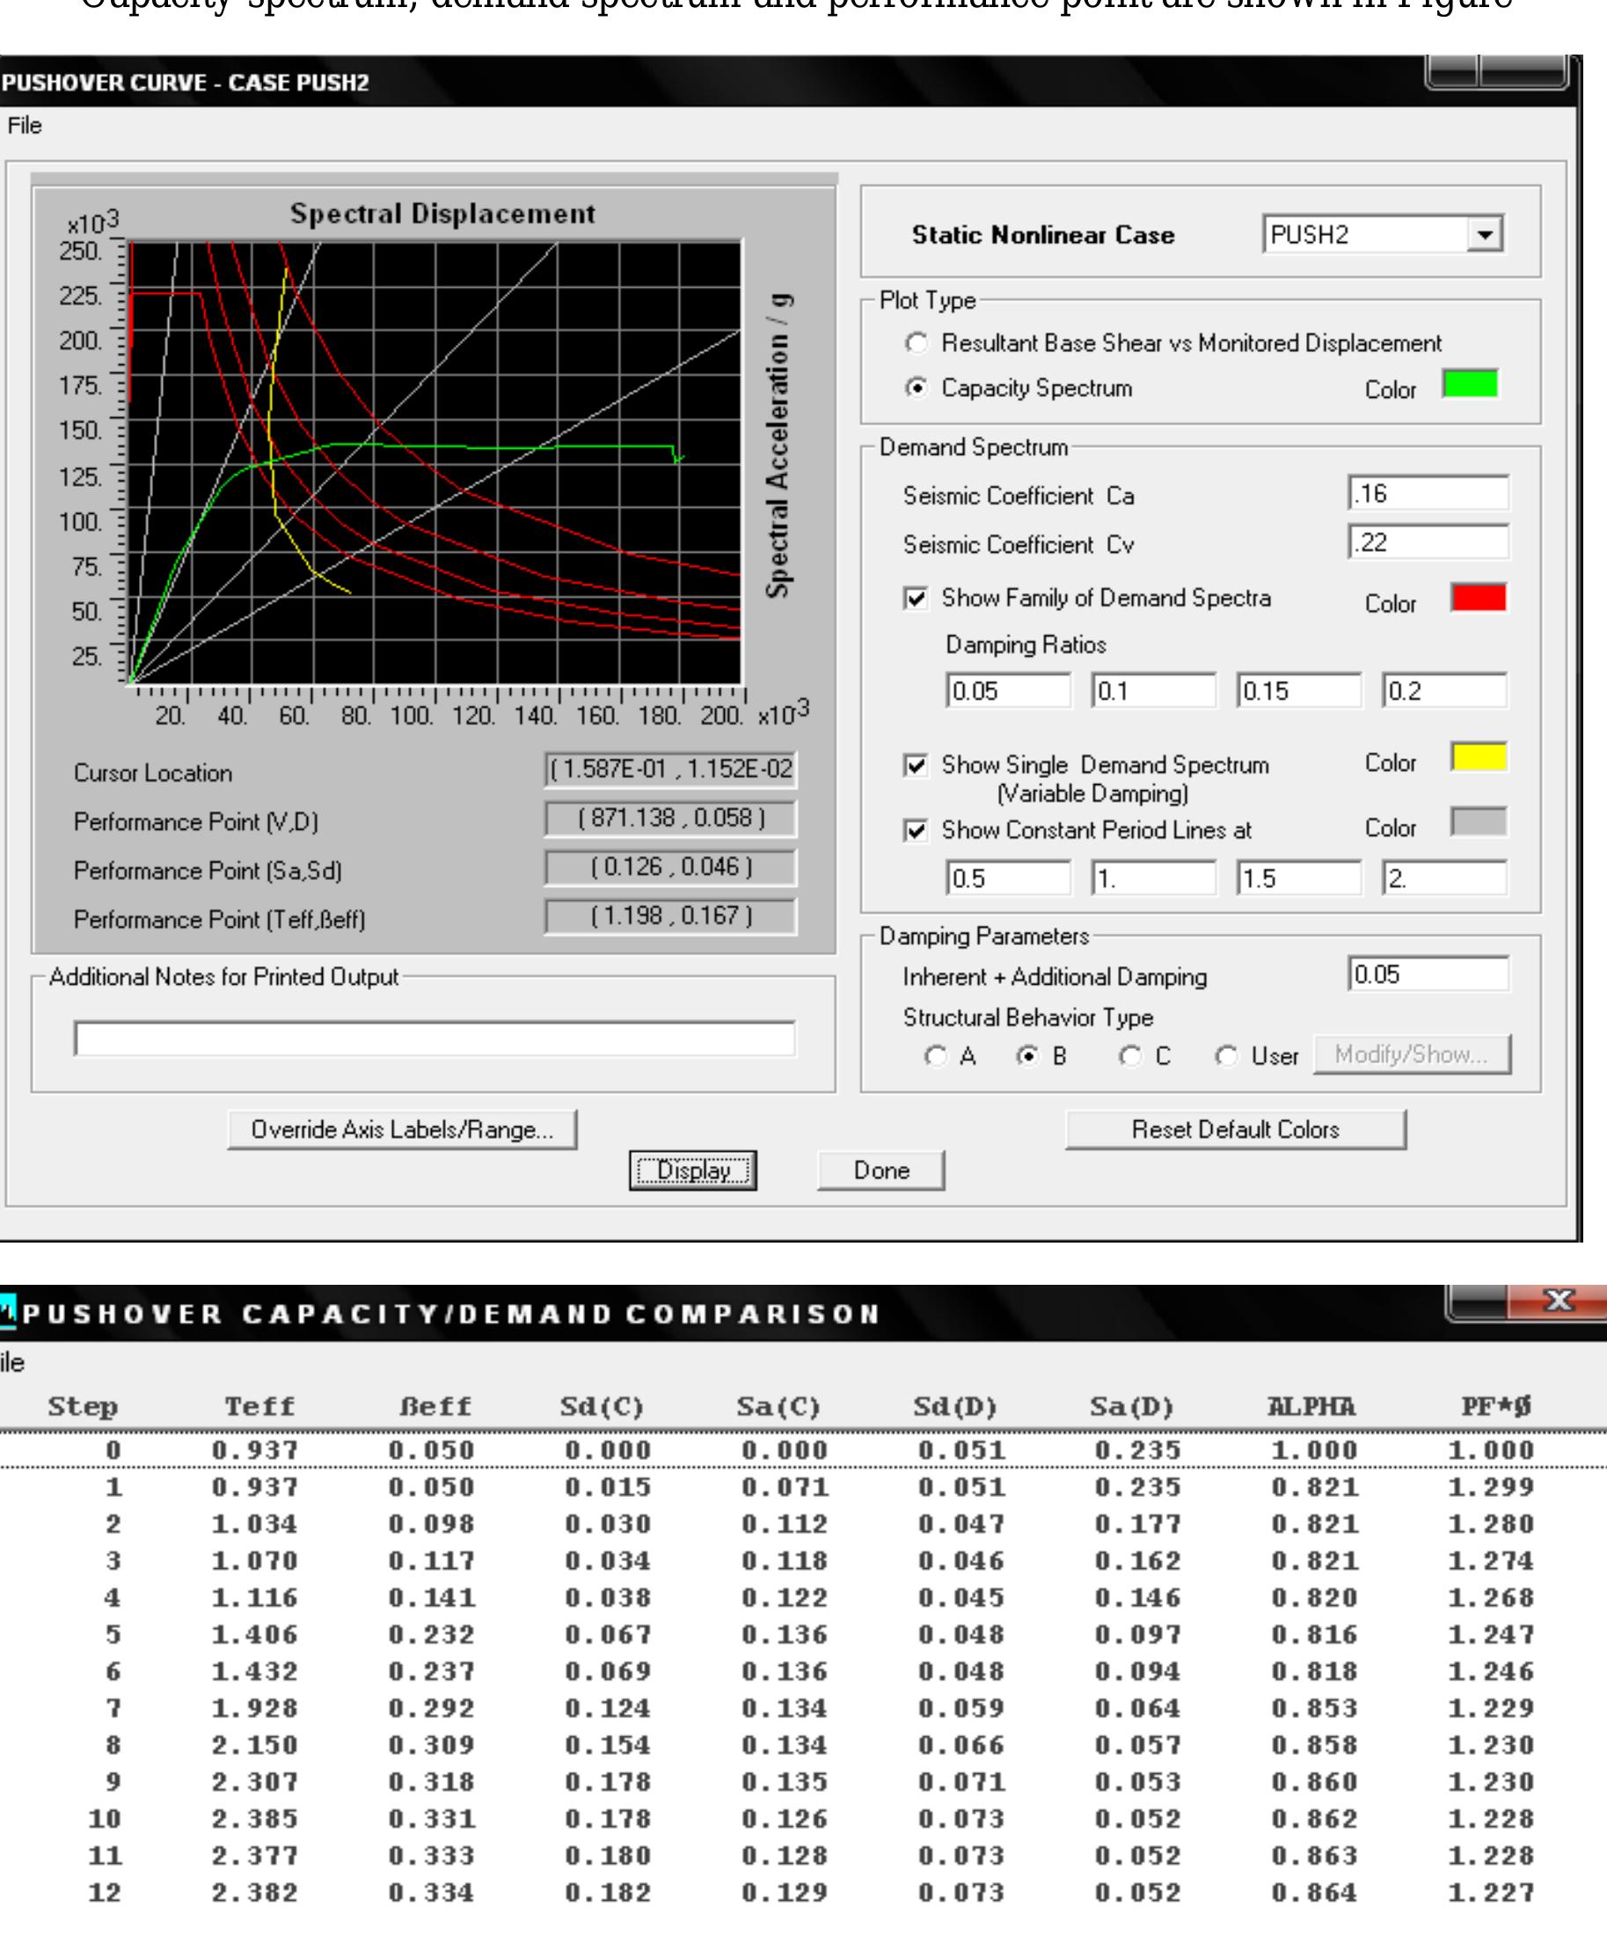The image size is (1607, 1936).
Task: Change the gray constant period lines color
Action: (x=1479, y=821)
